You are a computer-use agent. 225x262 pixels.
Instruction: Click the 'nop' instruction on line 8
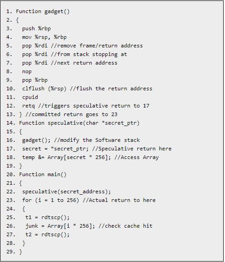point(27,71)
